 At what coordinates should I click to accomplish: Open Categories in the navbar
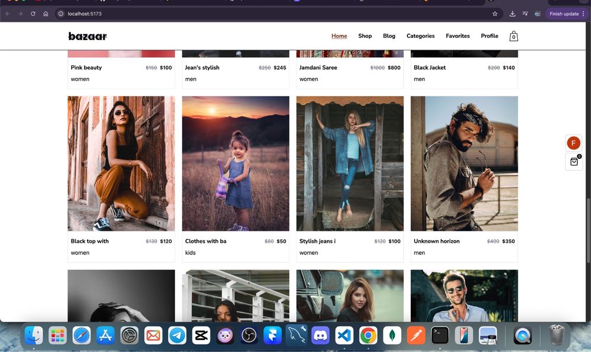pyautogui.click(x=420, y=36)
